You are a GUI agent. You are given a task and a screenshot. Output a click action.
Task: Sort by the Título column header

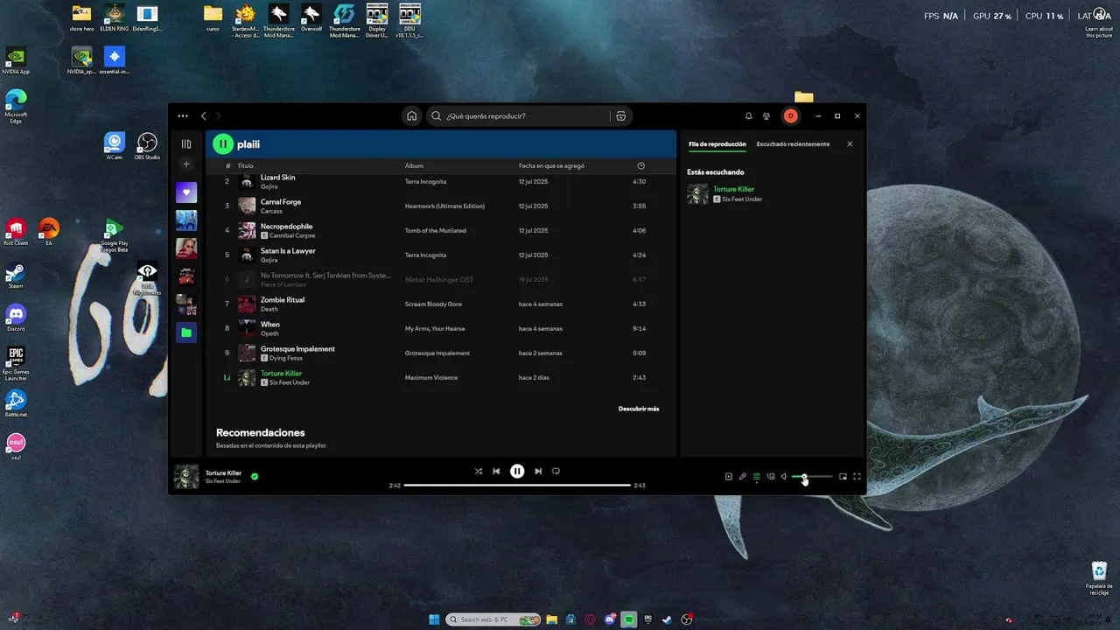pos(245,165)
